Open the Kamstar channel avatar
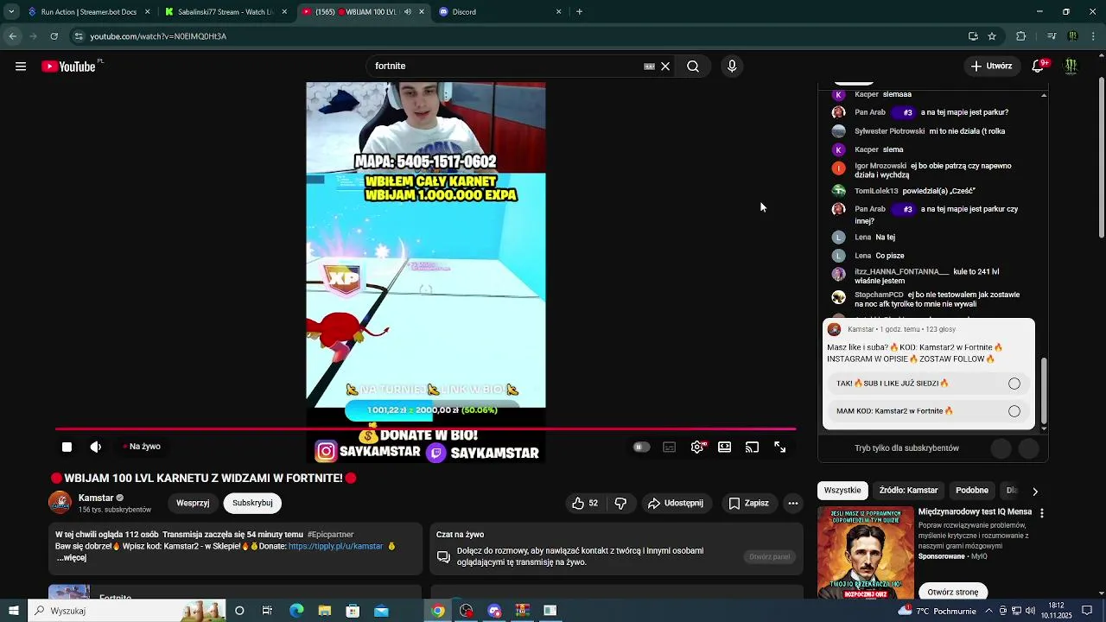This screenshot has width=1106, height=622. [x=60, y=503]
